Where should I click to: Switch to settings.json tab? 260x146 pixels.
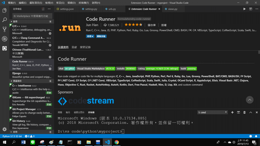point(67,9)
